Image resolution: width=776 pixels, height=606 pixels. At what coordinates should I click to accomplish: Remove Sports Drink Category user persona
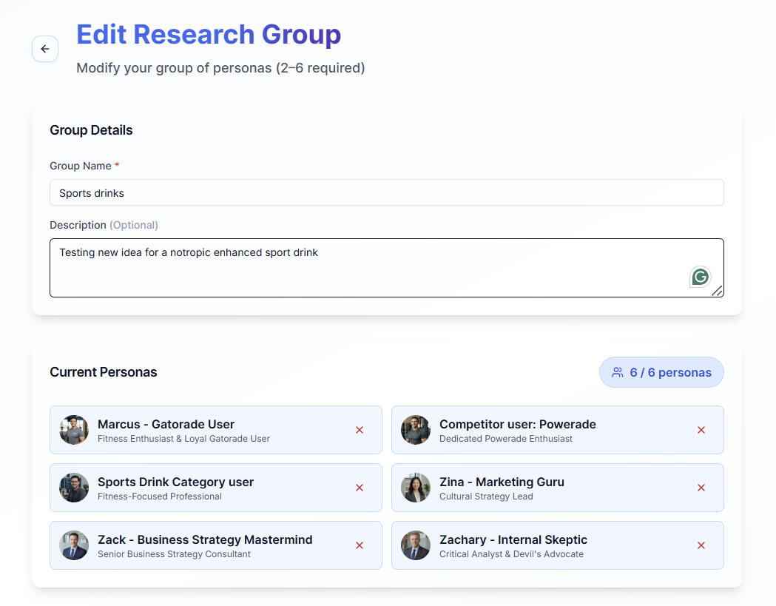point(360,488)
